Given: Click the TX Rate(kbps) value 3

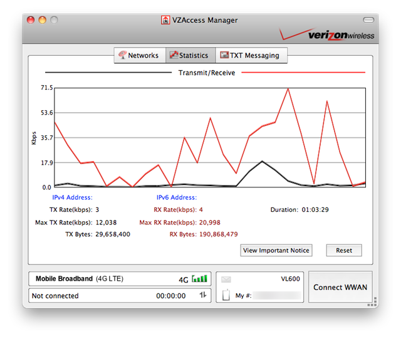Looking at the screenshot, I should (97, 209).
